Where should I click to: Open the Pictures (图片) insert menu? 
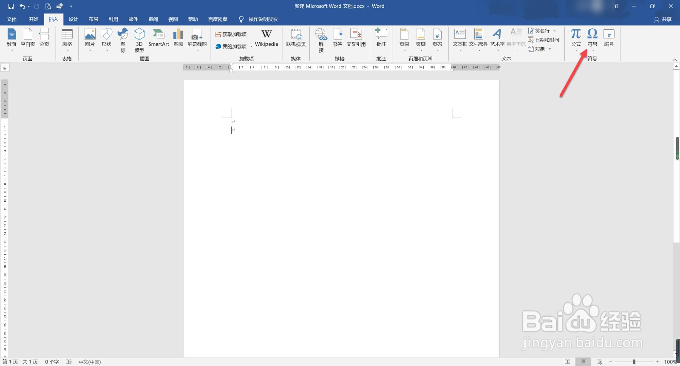[x=90, y=40]
